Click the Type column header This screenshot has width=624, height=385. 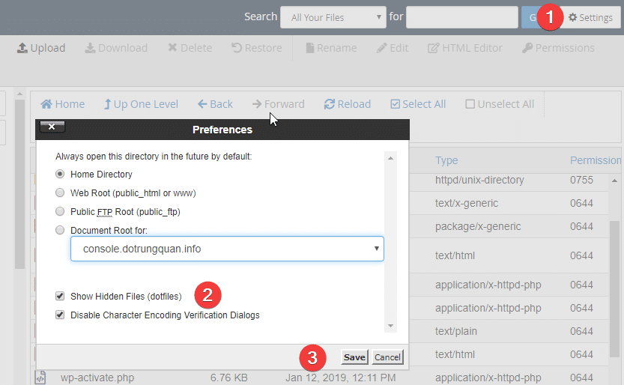pyautogui.click(x=446, y=160)
